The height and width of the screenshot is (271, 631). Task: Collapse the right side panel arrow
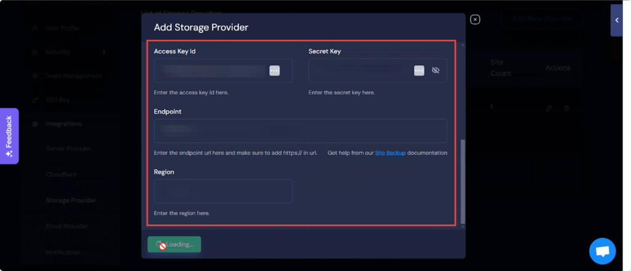coord(617,20)
